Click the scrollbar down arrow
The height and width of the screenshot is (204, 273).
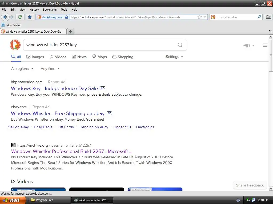[271, 188]
